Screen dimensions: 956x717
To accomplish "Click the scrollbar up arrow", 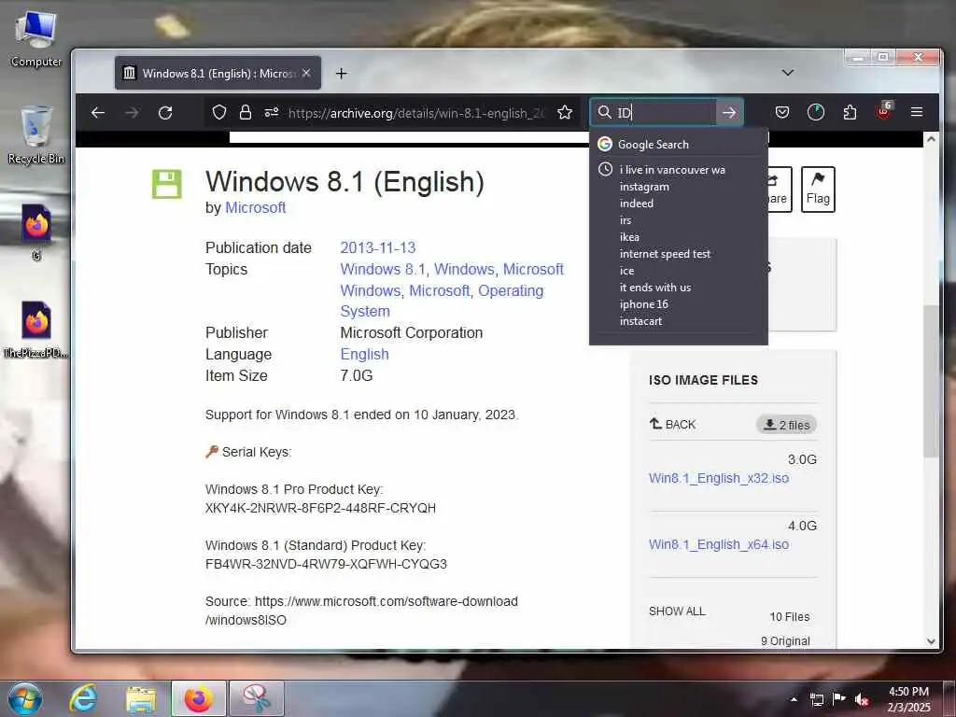I will click(x=931, y=140).
